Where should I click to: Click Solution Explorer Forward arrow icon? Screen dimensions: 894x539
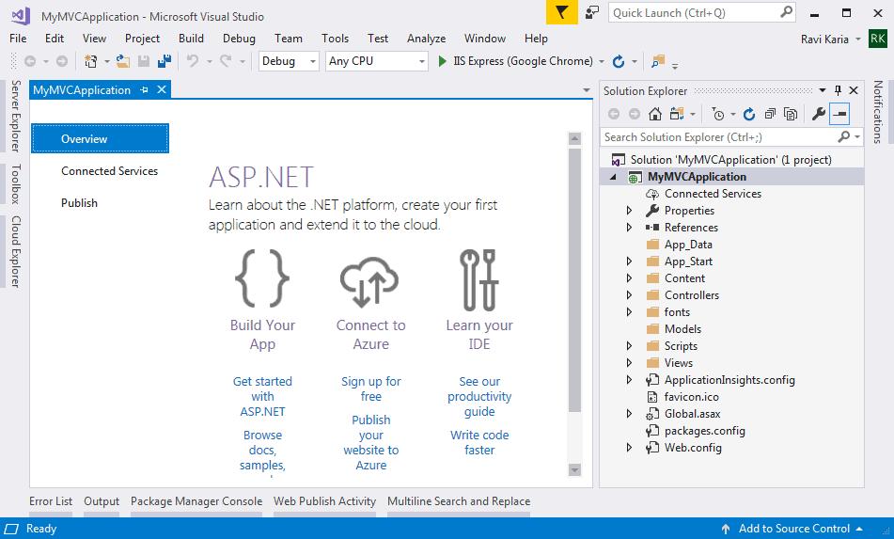pyautogui.click(x=634, y=114)
